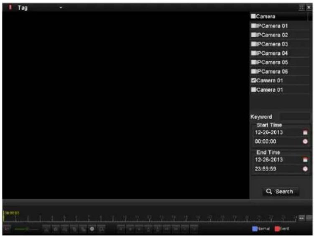
Task: Check the IPCamera 06 checkbox
Action: tap(253, 71)
